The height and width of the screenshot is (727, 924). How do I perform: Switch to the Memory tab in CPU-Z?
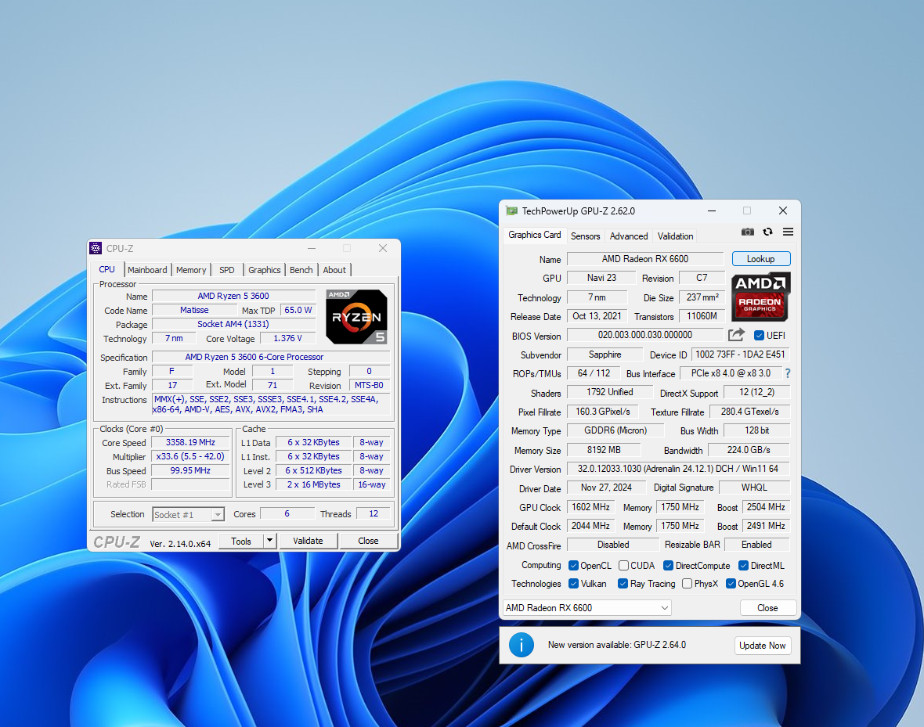point(191,270)
